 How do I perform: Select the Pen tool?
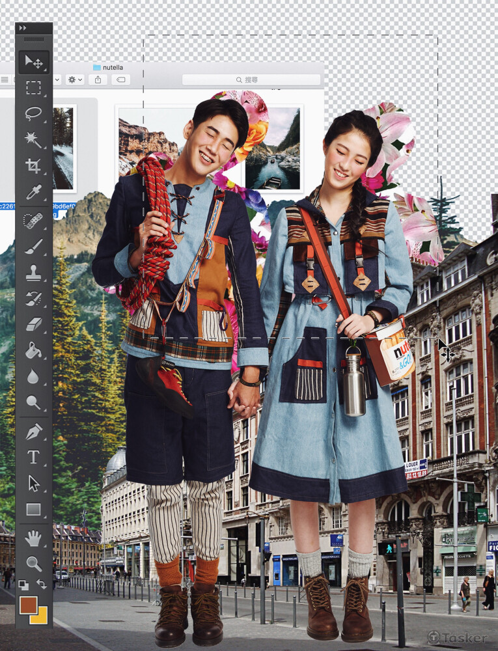(33, 431)
